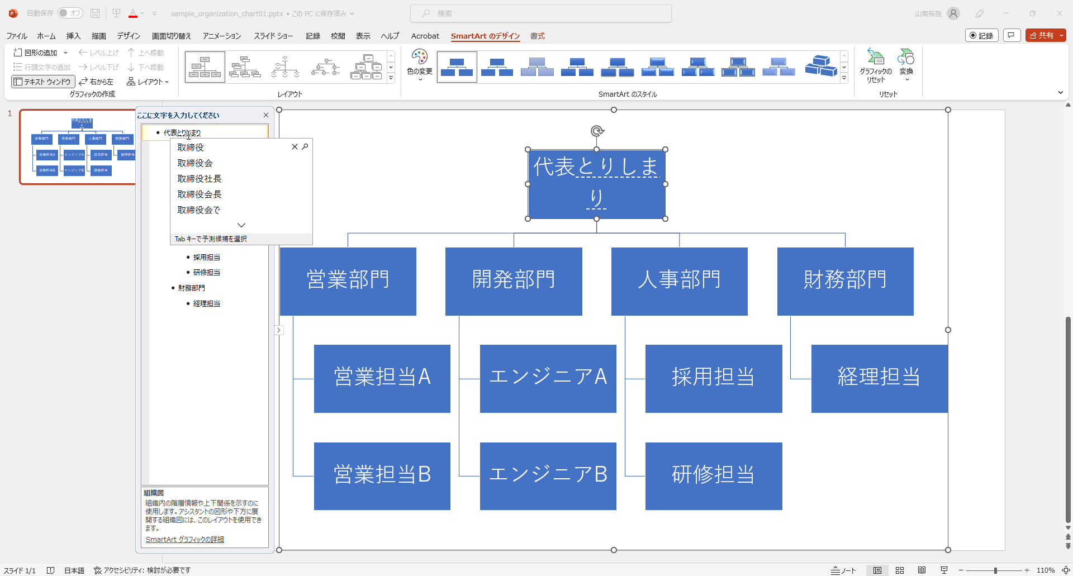Open the レイアウト dropdown
Screen dimensions: 1073x576
point(148,82)
